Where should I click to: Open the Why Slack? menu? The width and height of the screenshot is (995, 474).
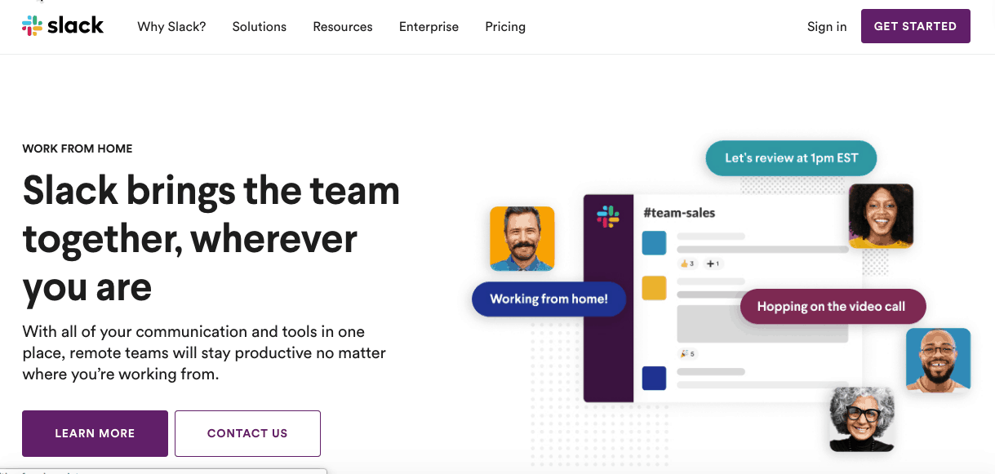click(x=171, y=27)
